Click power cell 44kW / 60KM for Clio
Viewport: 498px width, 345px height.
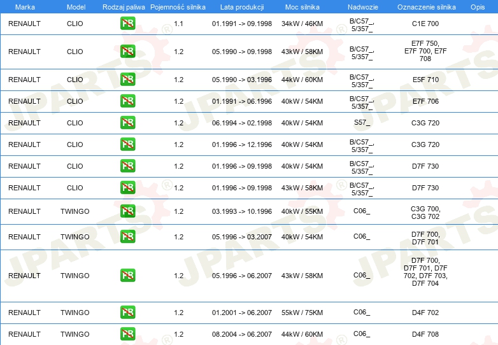coord(302,80)
